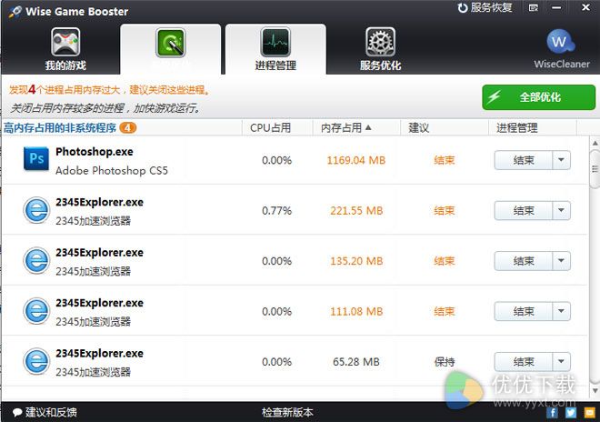Open the WiseCleaner W icon
Image resolution: width=600 pixels, height=422 pixels.
(x=560, y=41)
